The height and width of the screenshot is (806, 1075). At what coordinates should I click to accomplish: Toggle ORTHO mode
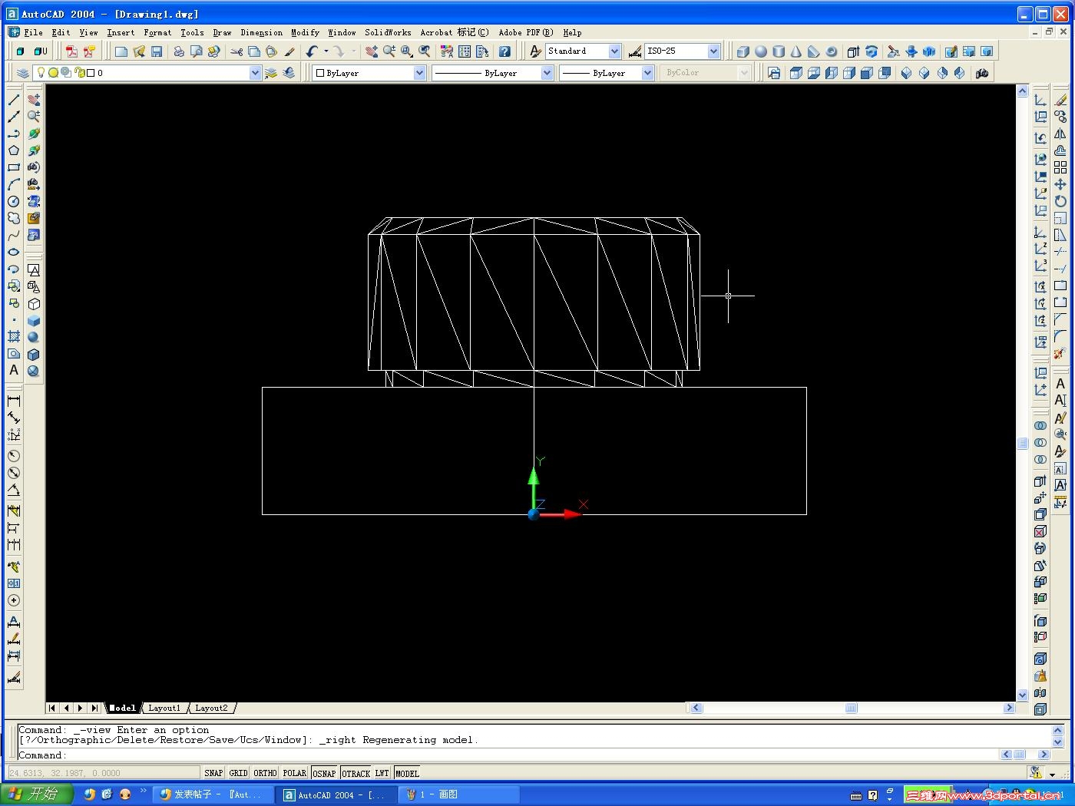265,773
